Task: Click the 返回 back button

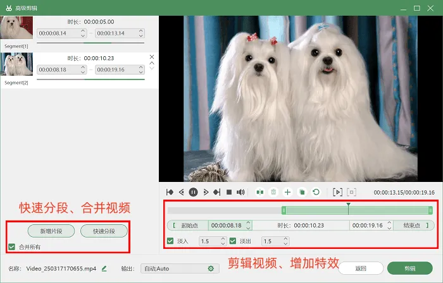Action: click(x=361, y=268)
